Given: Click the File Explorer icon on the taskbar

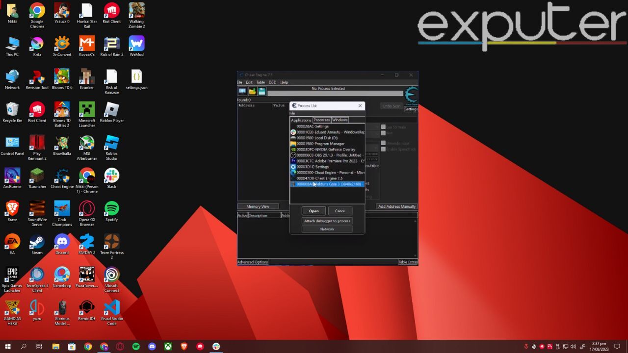Looking at the screenshot, I should point(55,347).
